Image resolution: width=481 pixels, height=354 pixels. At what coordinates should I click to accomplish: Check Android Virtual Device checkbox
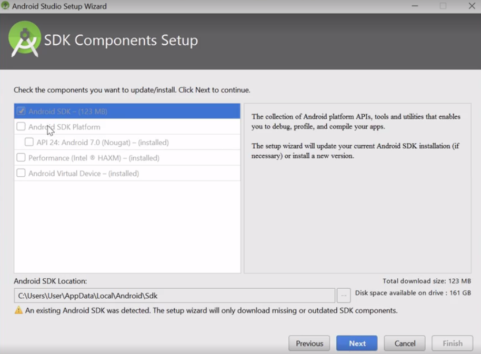click(x=21, y=173)
